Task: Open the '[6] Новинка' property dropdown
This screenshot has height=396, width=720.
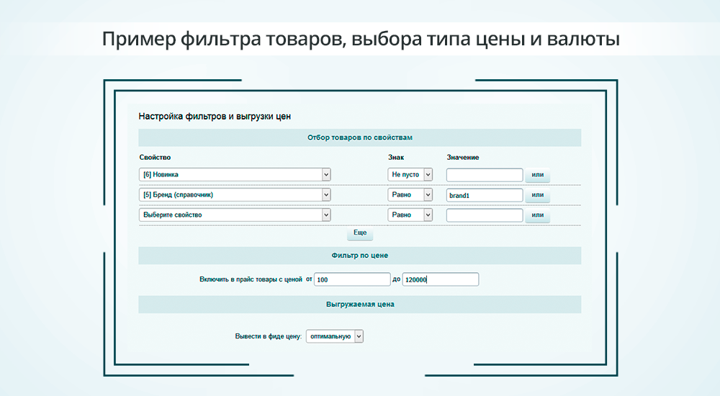Action: (235, 174)
